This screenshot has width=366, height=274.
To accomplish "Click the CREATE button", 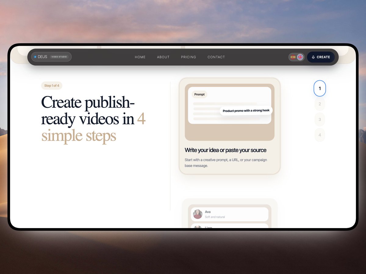I will click(321, 57).
